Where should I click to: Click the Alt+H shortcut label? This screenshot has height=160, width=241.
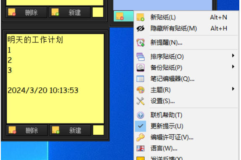tap(219, 29)
